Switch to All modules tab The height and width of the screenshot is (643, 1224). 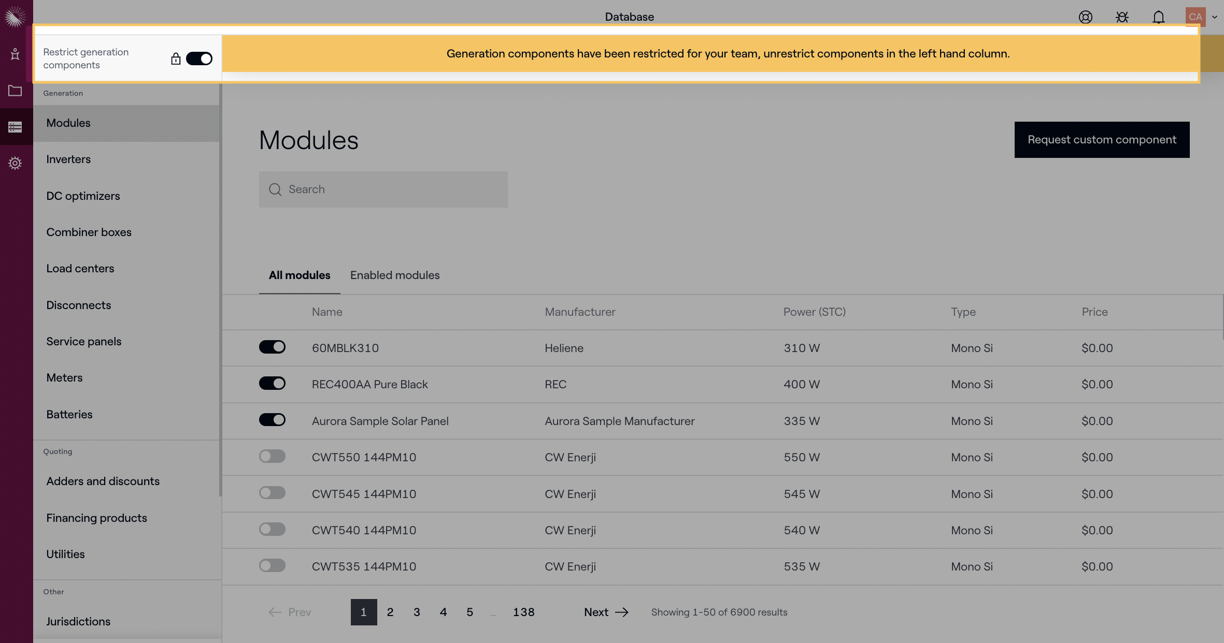point(300,275)
